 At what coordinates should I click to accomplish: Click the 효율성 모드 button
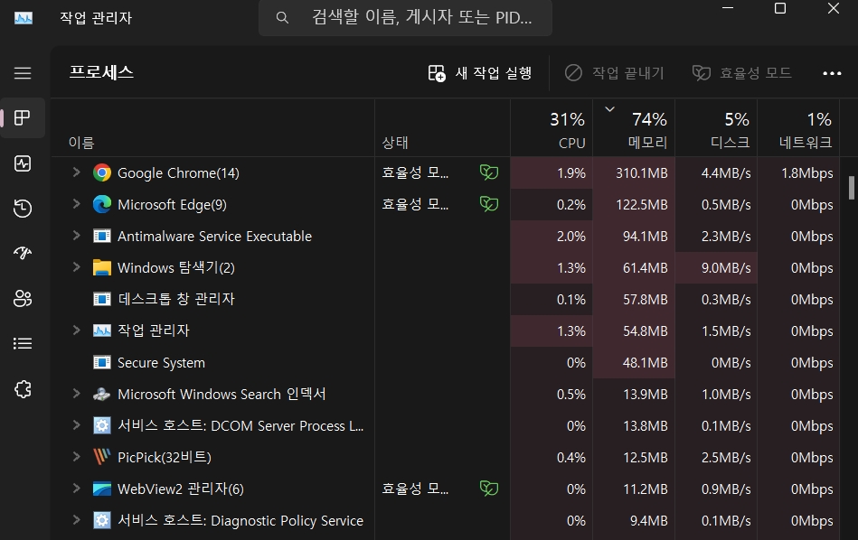tap(742, 72)
